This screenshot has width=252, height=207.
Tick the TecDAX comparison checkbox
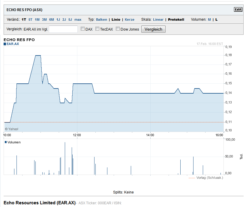[97, 29]
